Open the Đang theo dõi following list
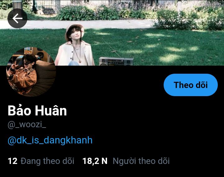The width and height of the screenshot is (224, 177). (x=47, y=161)
